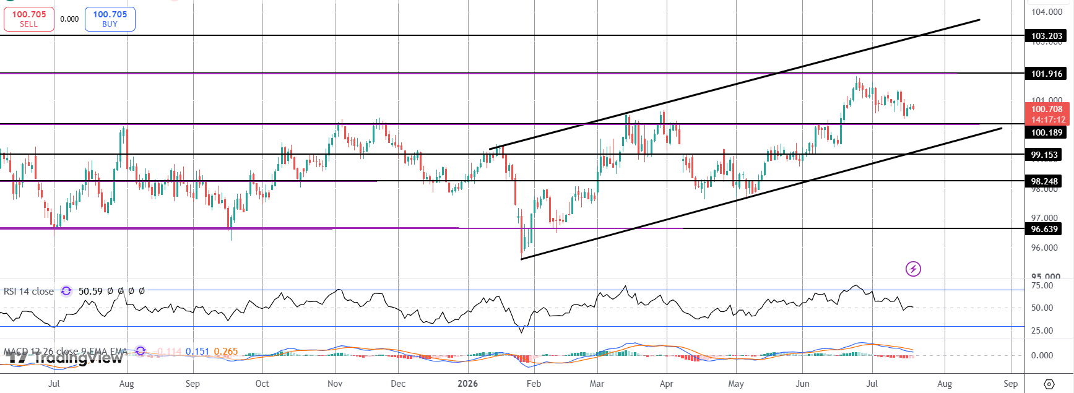Click the Jun label on time axis
This screenshot has height=393, width=1074.
(802, 384)
